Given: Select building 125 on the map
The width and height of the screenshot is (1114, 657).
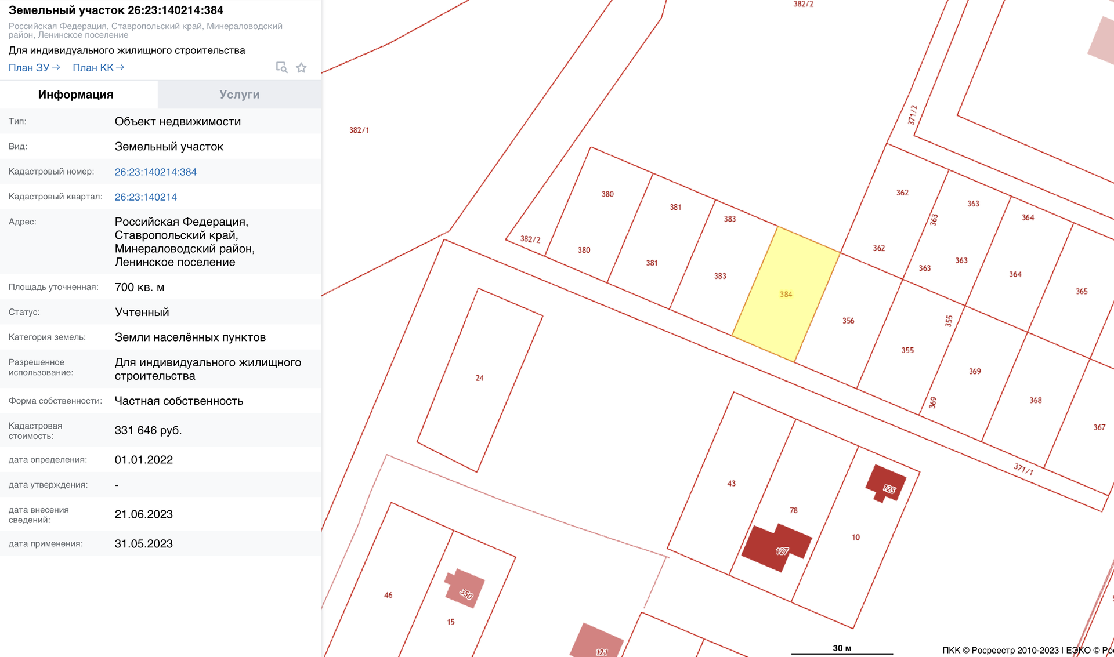Looking at the screenshot, I should [x=886, y=483].
